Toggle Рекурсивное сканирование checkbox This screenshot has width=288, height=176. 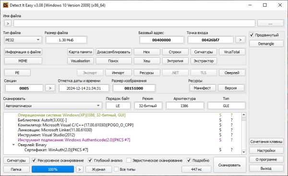click(34, 160)
